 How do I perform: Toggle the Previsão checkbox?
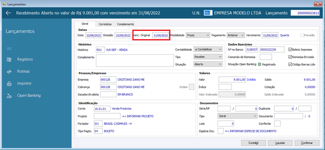pos(302,35)
